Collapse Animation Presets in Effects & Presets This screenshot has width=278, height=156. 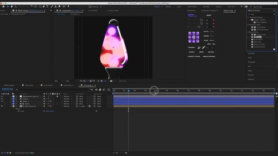(248, 17)
